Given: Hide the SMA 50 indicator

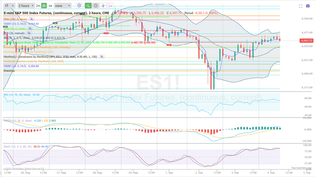Looking at the screenshot, I should 30,29.
